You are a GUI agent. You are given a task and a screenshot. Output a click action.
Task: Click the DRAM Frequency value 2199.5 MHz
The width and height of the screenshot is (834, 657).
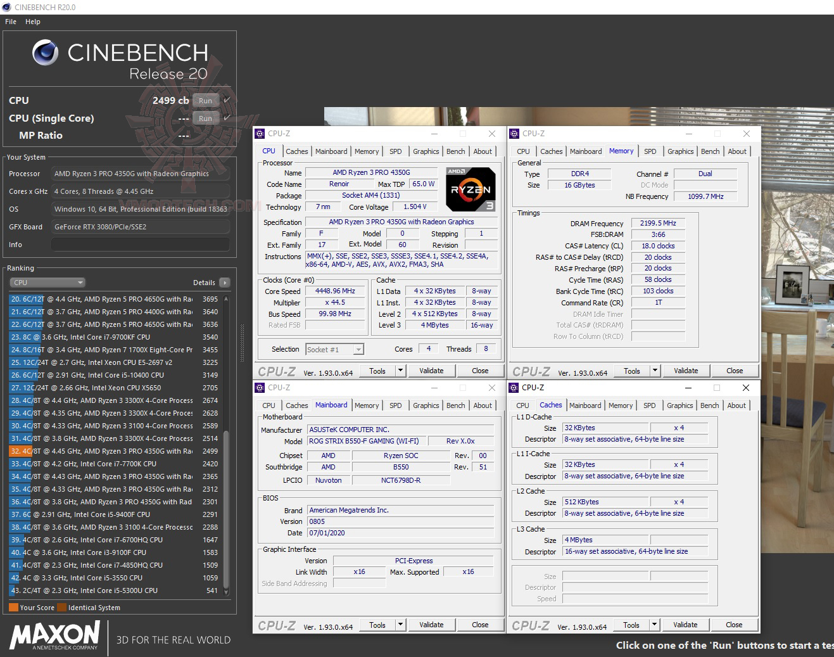(x=658, y=223)
